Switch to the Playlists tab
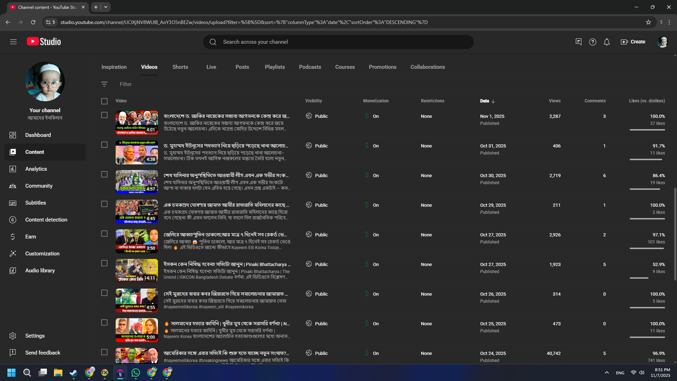The image size is (677, 381). [x=275, y=67]
